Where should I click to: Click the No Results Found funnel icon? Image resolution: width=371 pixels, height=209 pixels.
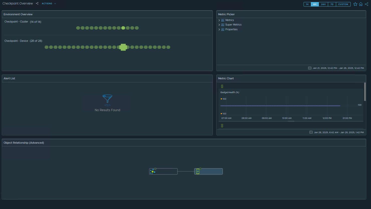click(x=107, y=99)
